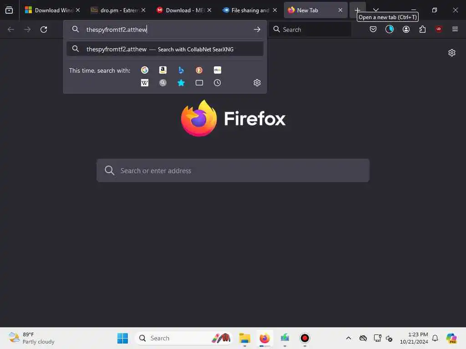Open the Firefox account icon
This screenshot has width=466, height=349.
[406, 29]
